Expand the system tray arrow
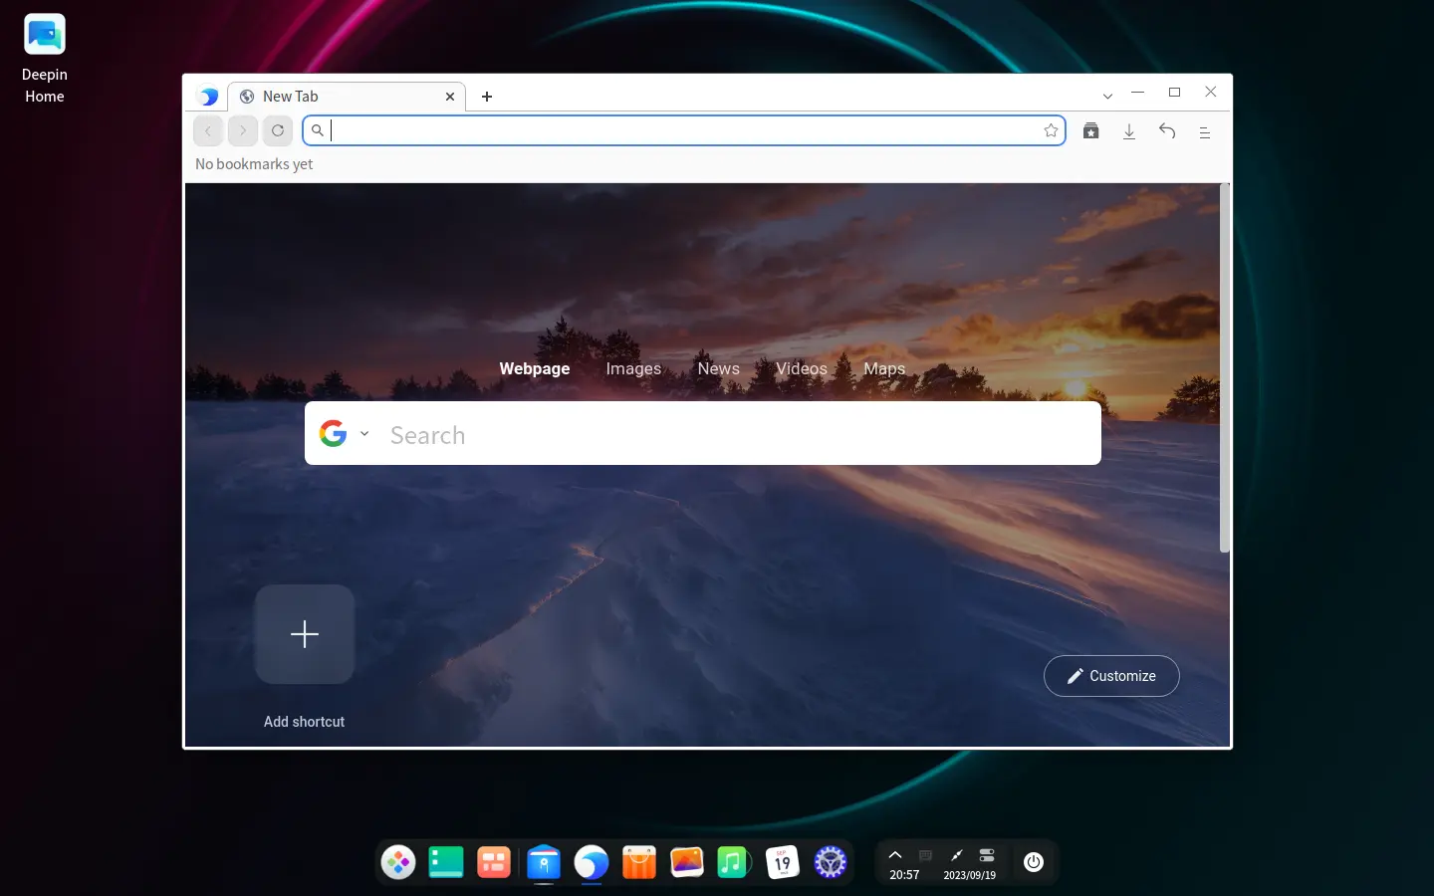The width and height of the screenshot is (1434, 896). [x=895, y=855]
